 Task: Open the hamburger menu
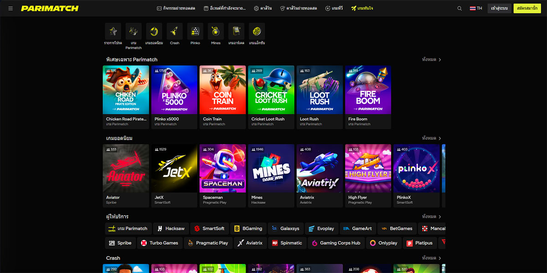coord(10,8)
